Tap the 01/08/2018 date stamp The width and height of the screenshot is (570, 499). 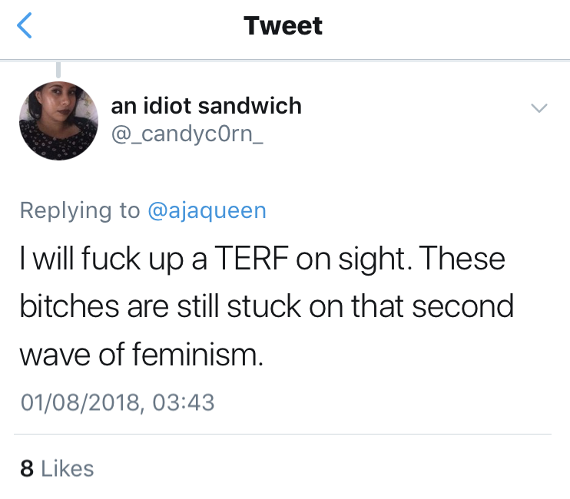pos(80,402)
